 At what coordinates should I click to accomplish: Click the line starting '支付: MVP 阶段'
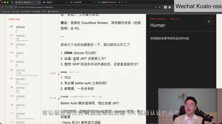pos(100,64)
